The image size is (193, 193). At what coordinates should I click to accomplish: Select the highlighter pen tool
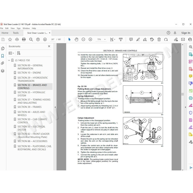(138, 39)
